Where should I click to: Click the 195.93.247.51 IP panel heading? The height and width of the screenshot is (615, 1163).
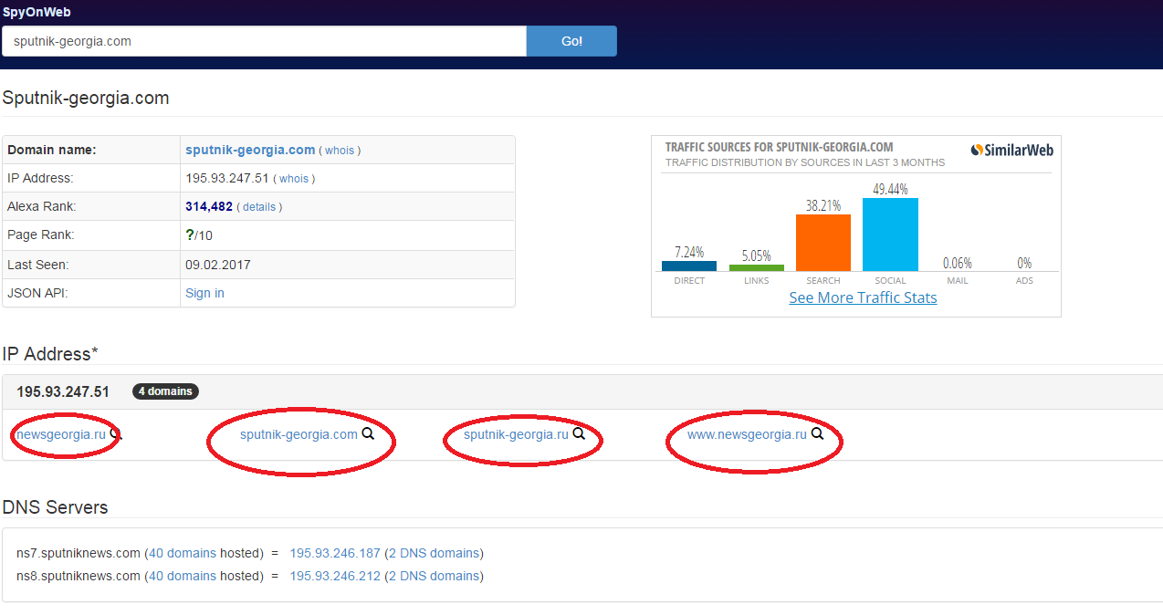(63, 391)
